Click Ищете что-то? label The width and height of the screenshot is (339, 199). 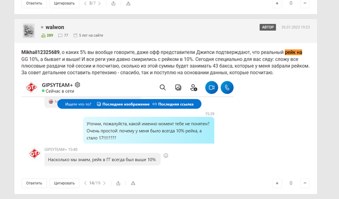[x=78, y=104]
